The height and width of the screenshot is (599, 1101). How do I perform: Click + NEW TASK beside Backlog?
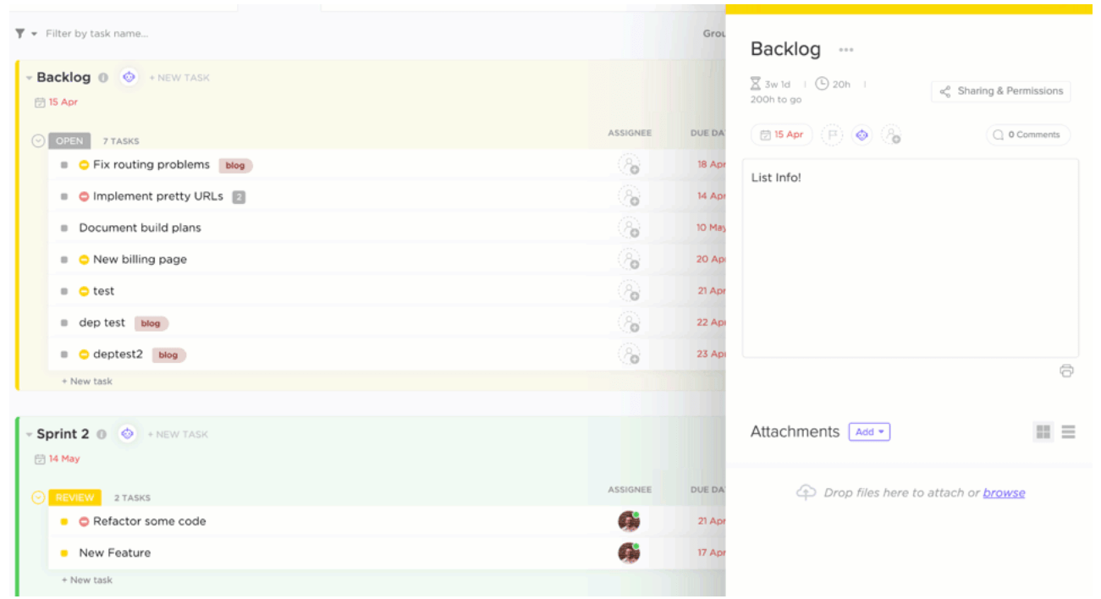tap(179, 78)
